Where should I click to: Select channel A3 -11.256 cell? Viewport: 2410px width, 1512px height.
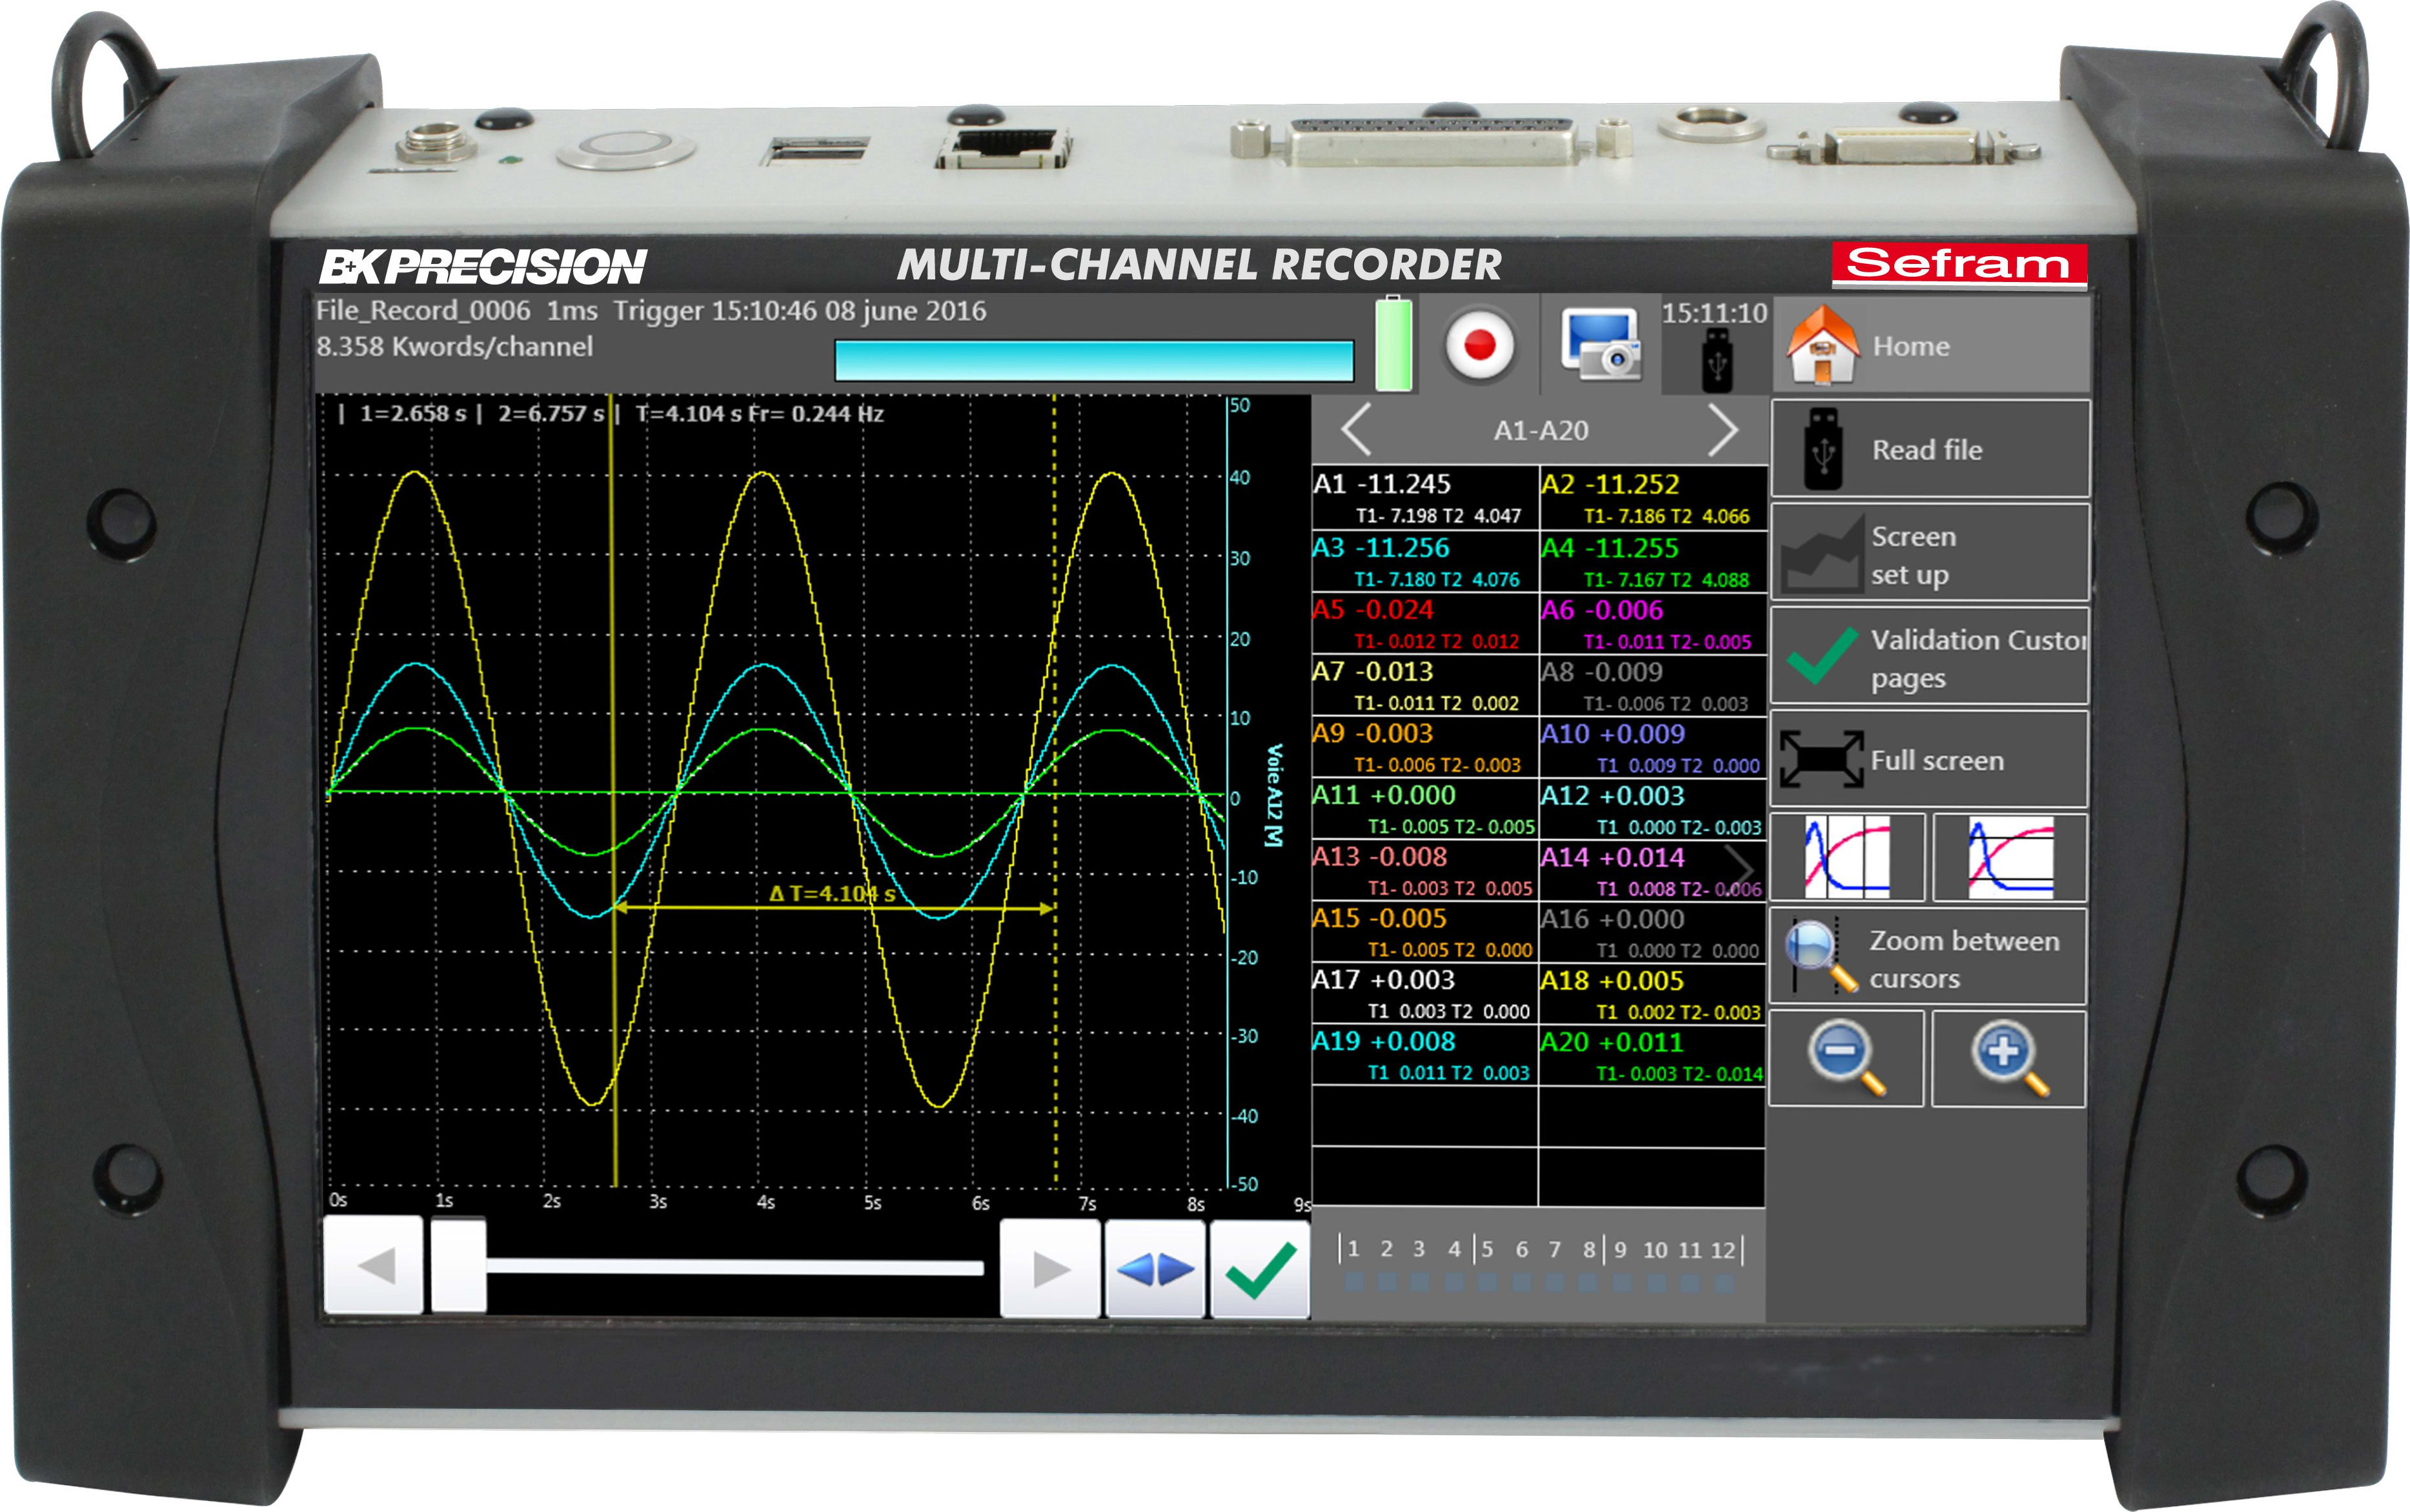pos(1425,562)
